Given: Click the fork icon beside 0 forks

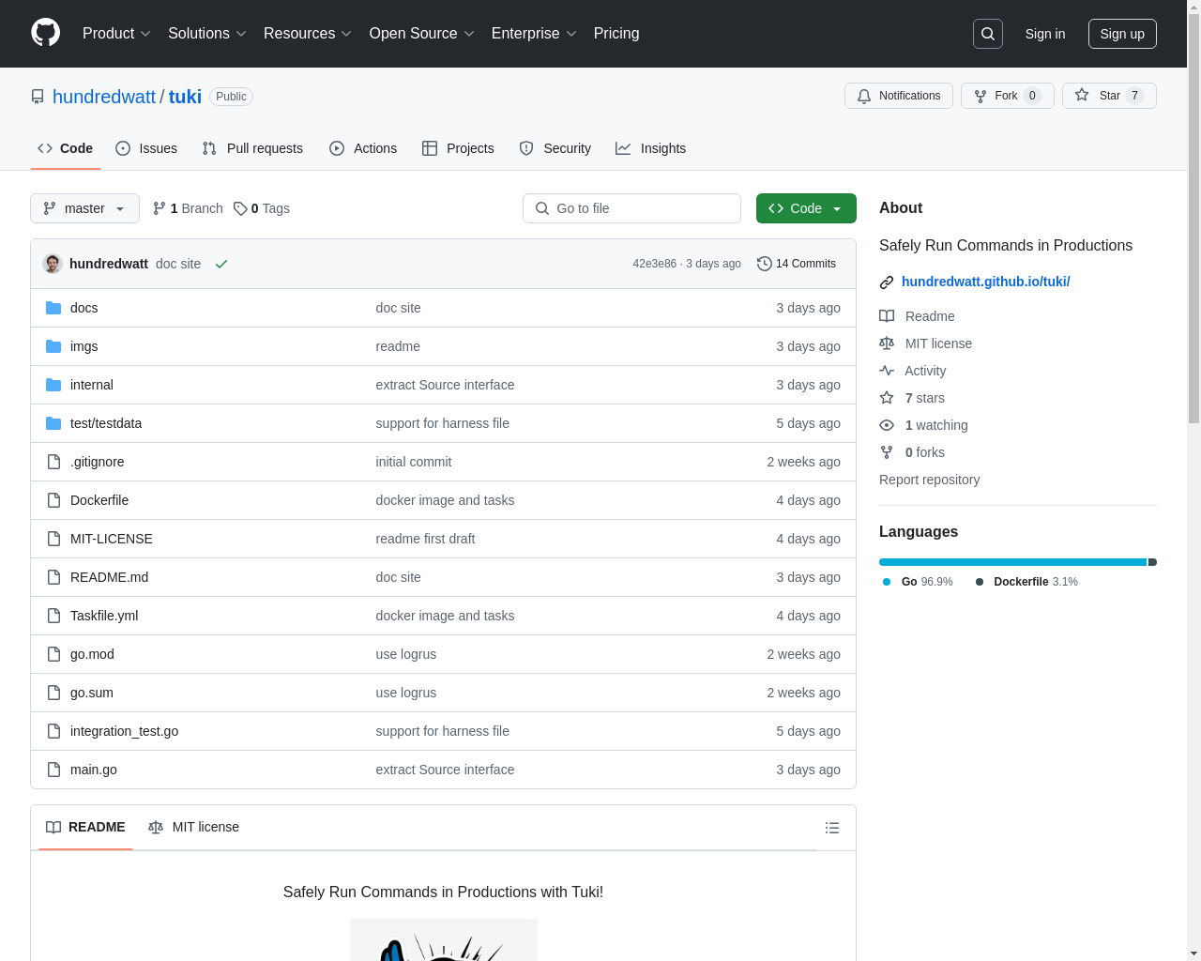Looking at the screenshot, I should pos(887,452).
